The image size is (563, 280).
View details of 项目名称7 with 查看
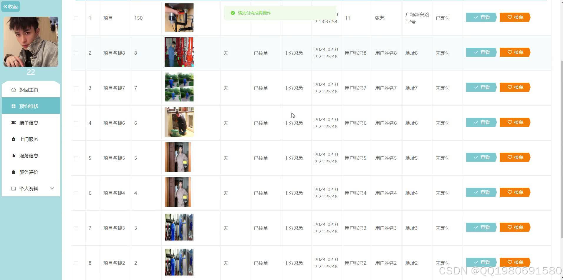(481, 87)
